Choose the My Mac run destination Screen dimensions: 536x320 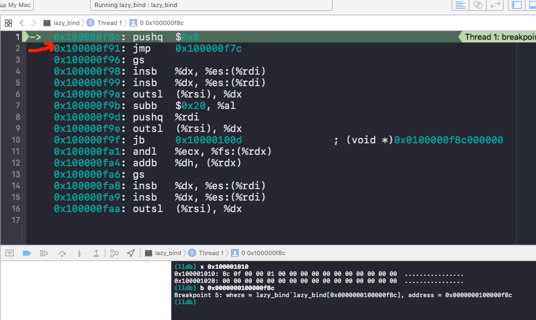[16, 5]
